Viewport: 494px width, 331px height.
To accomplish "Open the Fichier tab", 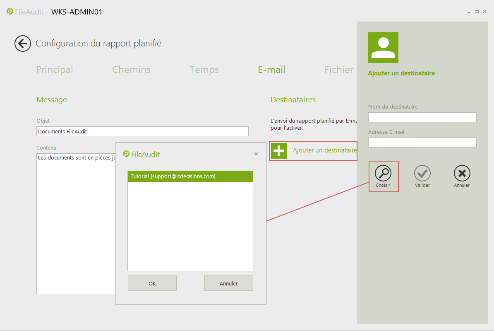I will click(x=339, y=70).
